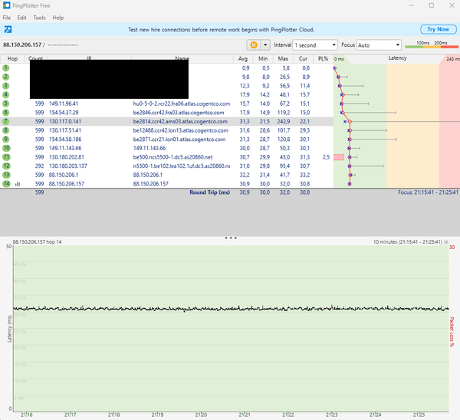
Task: Click the three-dot panel splitter handle
Action: point(231,238)
